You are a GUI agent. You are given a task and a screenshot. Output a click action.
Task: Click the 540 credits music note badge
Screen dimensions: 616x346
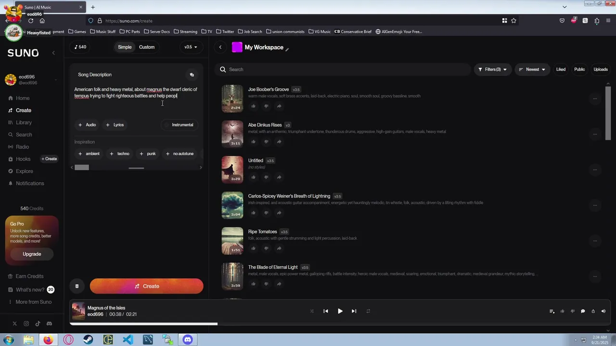(80, 47)
